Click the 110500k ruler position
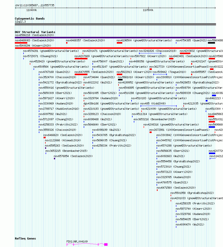Image resolution: width=223 pixels, height=247 pixels. click(148, 10)
